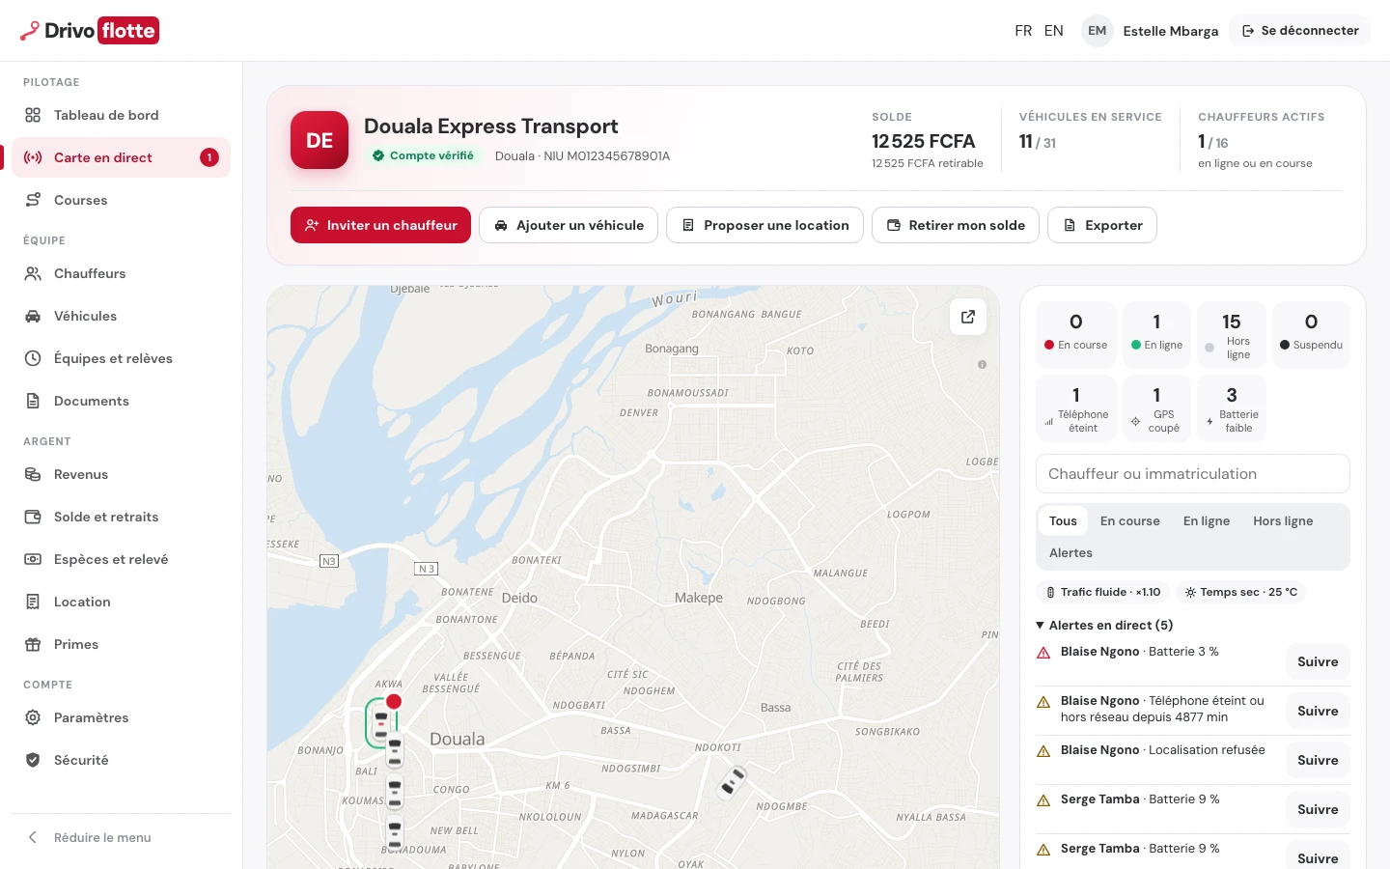
Task: Click Proposer une location button
Action: [764, 225]
